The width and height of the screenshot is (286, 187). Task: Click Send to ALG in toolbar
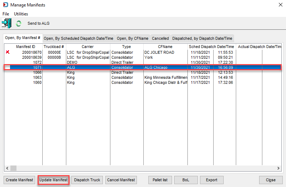coord(38,23)
